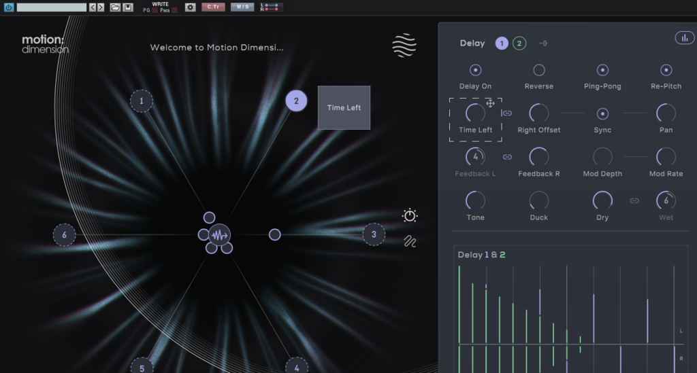Switch to Delay 2 tab
Viewport: 697px width, 373px height.
pyautogui.click(x=519, y=43)
